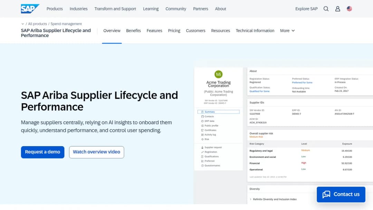This screenshot has width=373, height=210.
Task: Select Risk in supplier sidebar
Action: click(x=207, y=139)
